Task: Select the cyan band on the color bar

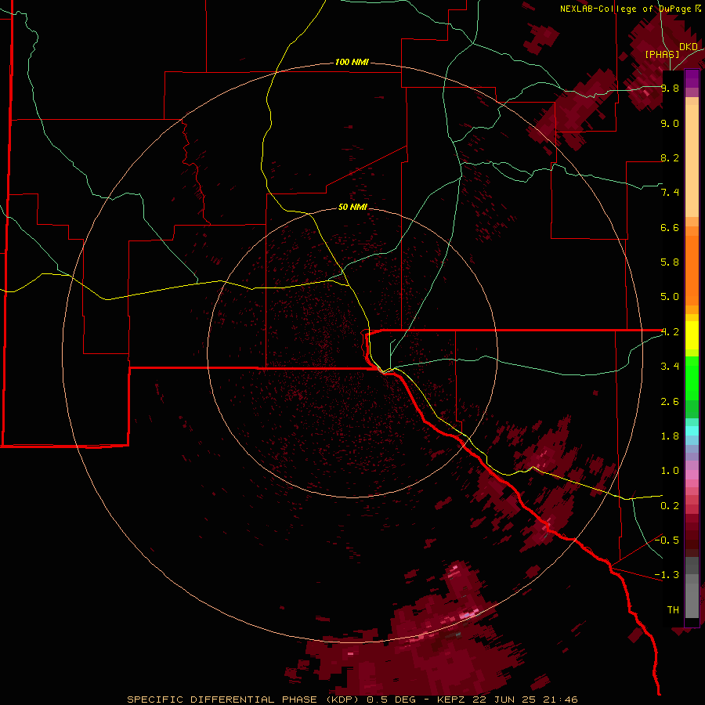Action: 692,430
